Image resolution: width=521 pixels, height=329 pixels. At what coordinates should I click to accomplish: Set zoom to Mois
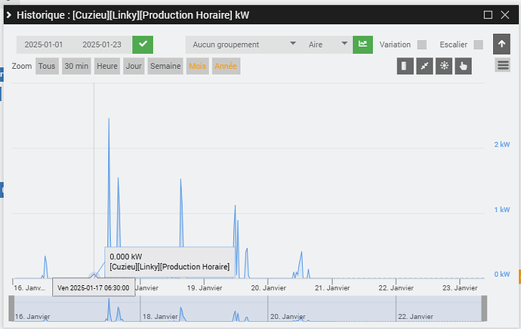point(197,66)
